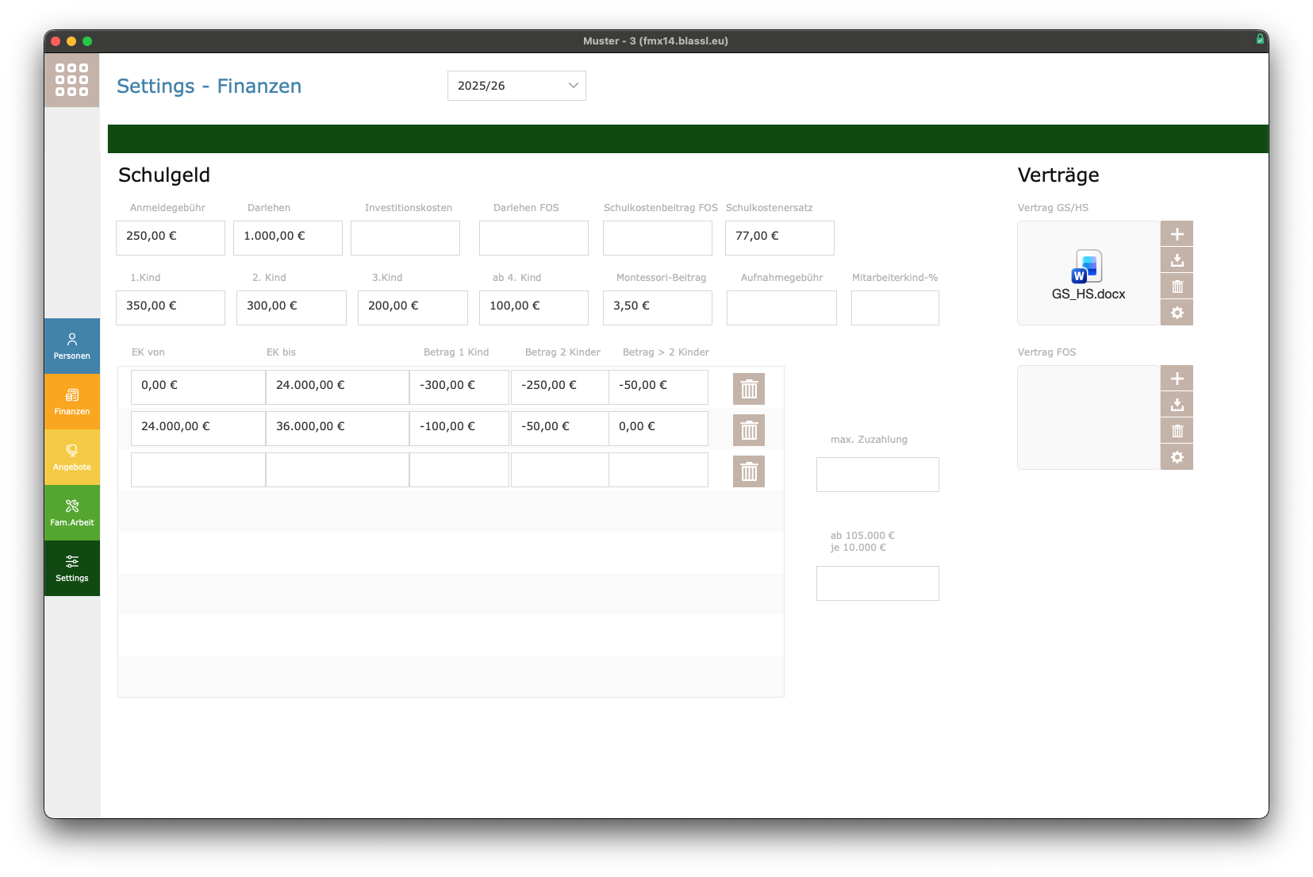Click the empty max. Zuzahlung field
This screenshot has height=877, width=1313.
point(877,475)
